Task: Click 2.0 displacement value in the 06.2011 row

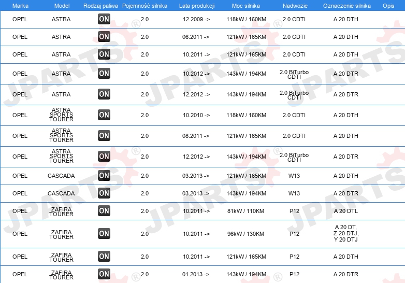Action: (x=144, y=37)
